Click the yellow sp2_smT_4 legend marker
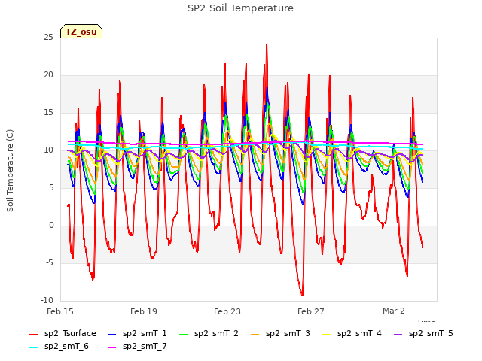Image resolution: width=482 pixels, height=361 pixels. 326,334
